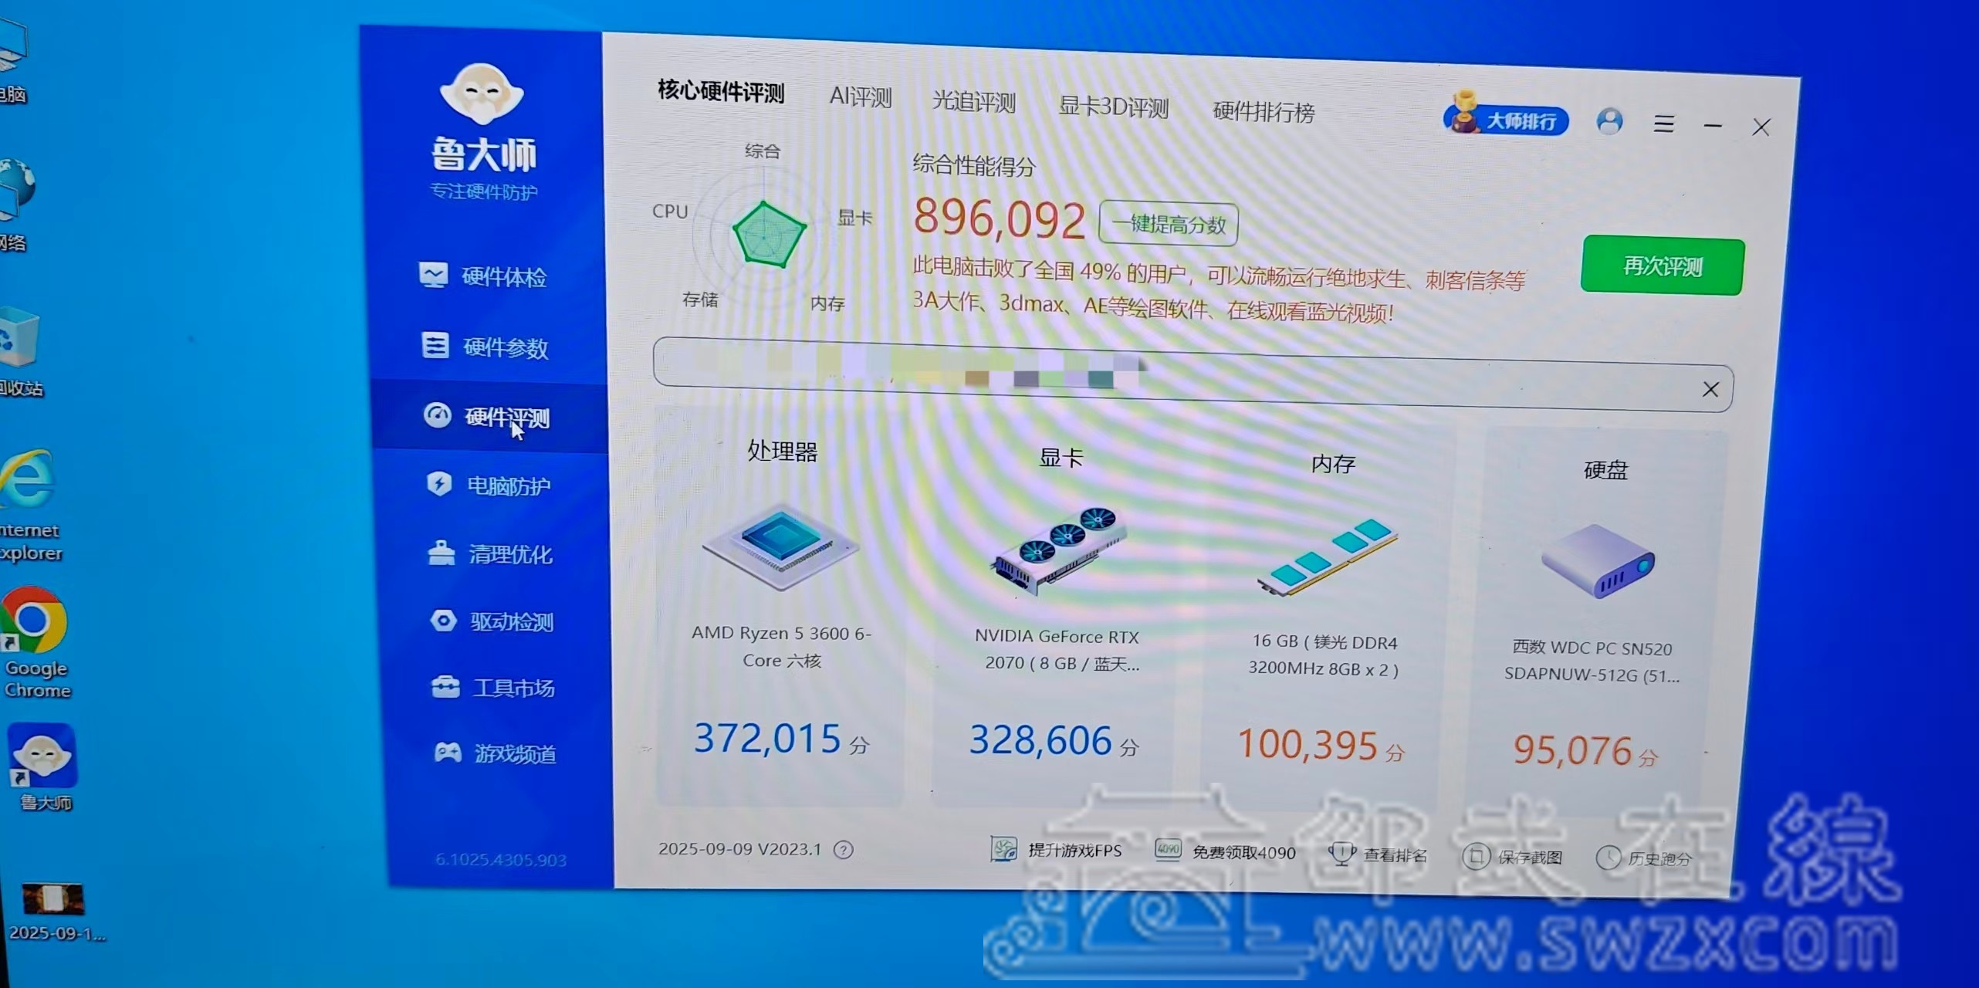Screen dimensions: 1979x988
Task: Switch to the 光追评测 tab
Action: click(973, 102)
